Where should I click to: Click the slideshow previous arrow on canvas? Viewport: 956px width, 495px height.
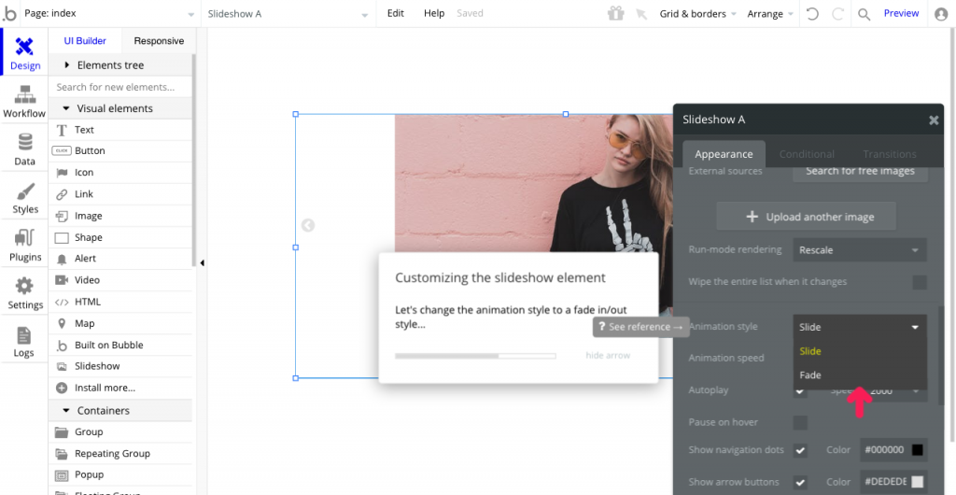click(x=308, y=226)
